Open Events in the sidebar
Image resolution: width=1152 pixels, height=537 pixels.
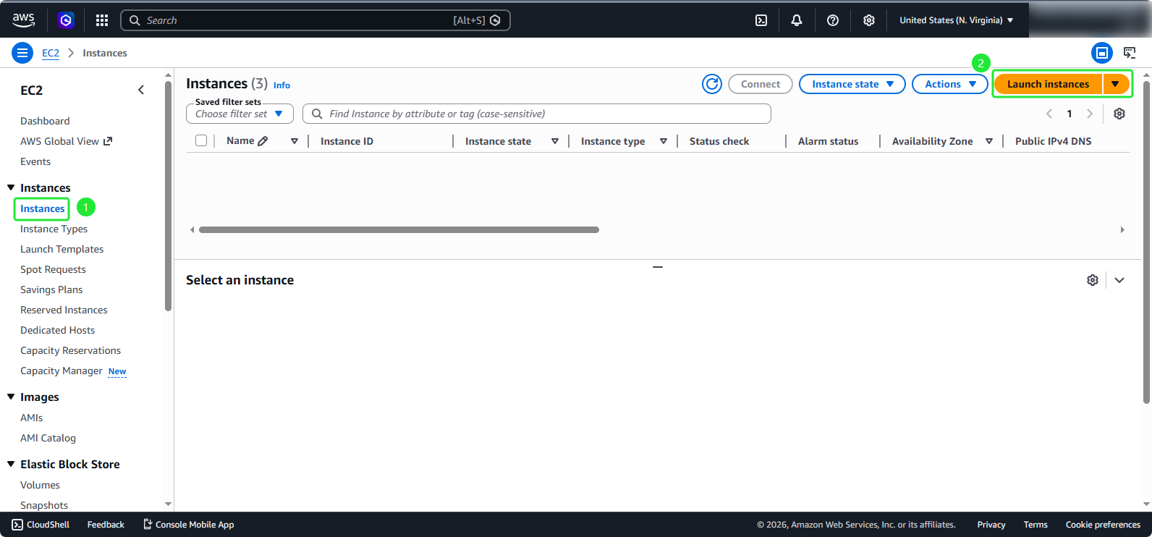[x=35, y=161]
